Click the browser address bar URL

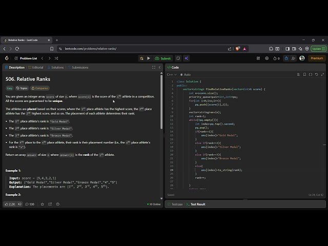point(91,49)
